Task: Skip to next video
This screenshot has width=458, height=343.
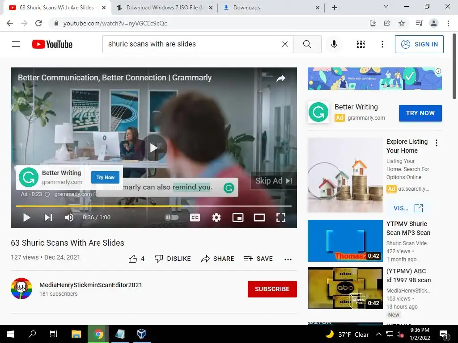Action: 48,218
